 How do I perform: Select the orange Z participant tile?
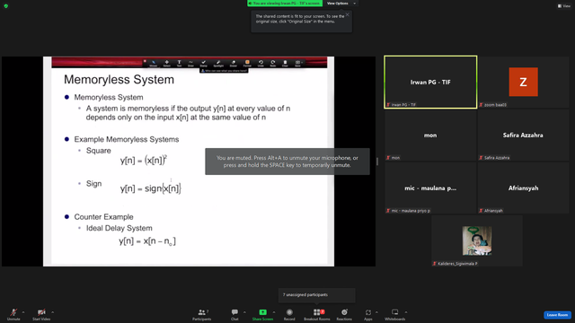(x=523, y=82)
